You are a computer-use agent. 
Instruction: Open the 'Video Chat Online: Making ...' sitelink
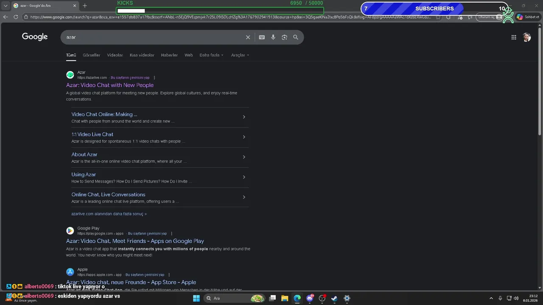[x=104, y=114]
